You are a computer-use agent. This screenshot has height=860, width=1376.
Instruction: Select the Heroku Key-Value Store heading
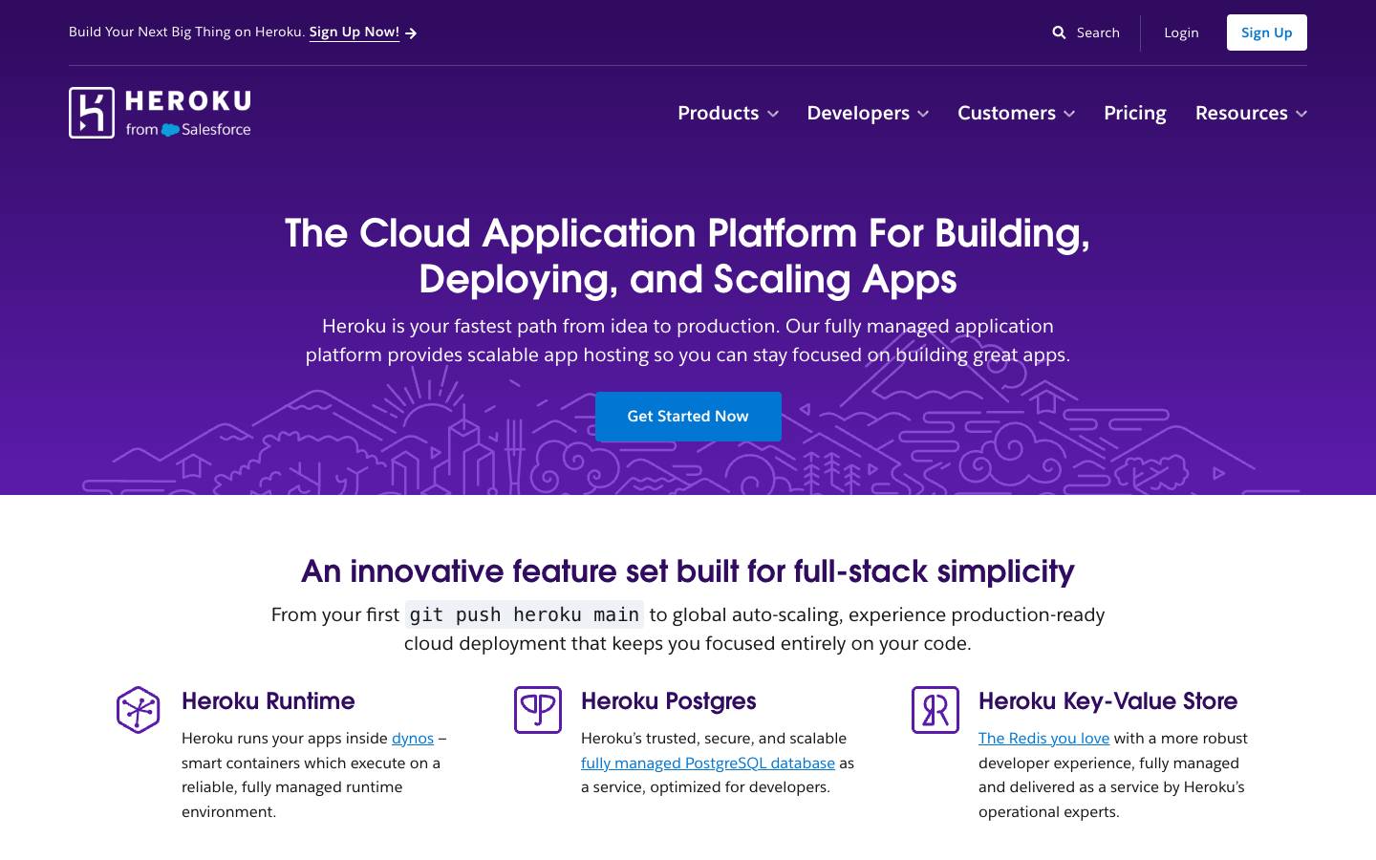click(x=1107, y=701)
